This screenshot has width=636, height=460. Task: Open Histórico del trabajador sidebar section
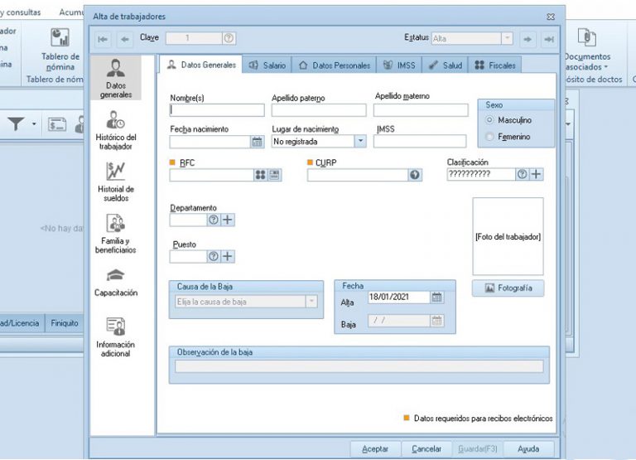pyautogui.click(x=116, y=130)
